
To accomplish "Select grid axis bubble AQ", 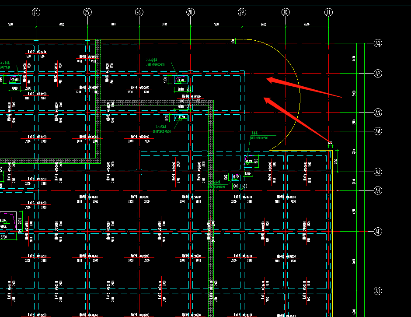I will (378, 43).
